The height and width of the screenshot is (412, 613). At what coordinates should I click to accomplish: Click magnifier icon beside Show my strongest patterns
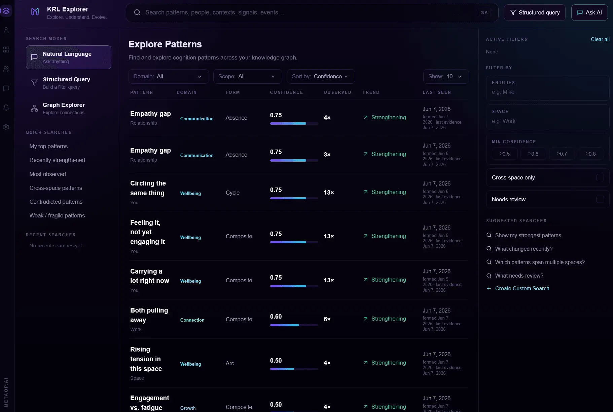coord(489,235)
